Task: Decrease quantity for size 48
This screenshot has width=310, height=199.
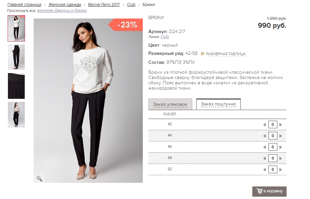Action: (264, 158)
